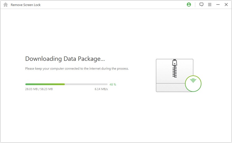
Task: Go to the Home screen icon
Action: pos(5,5)
